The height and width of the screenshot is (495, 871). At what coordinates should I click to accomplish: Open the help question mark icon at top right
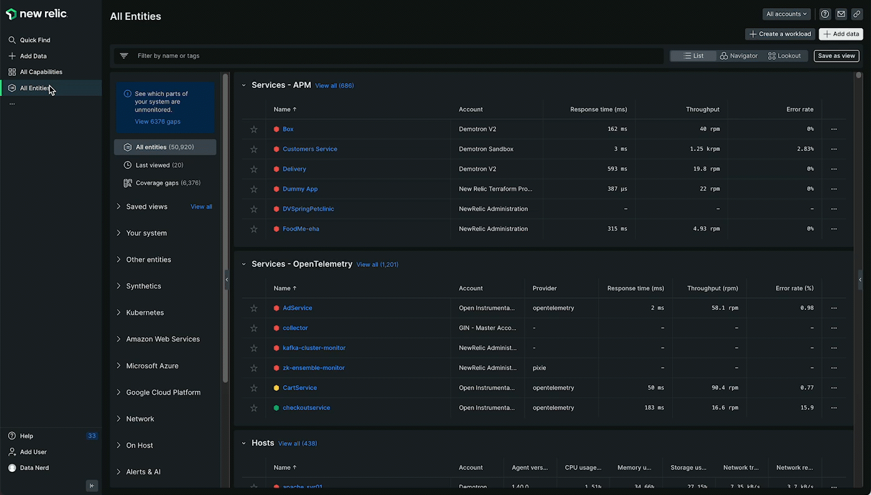click(825, 14)
